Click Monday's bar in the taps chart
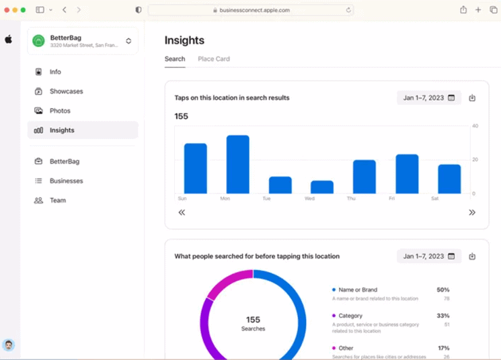The image size is (501, 360). click(237, 165)
